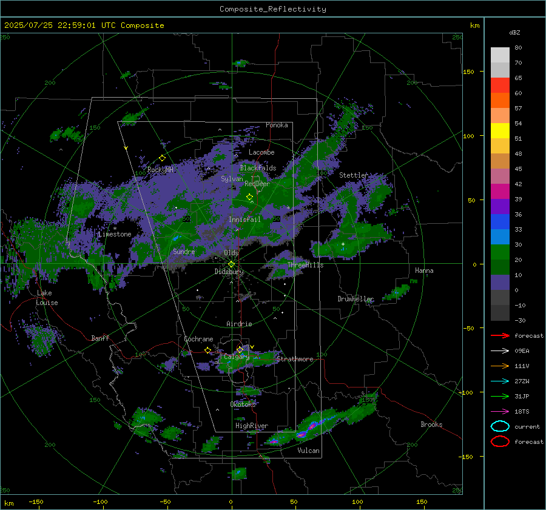
Task: Click white plus marker south of Stettler
Action: coord(343,244)
